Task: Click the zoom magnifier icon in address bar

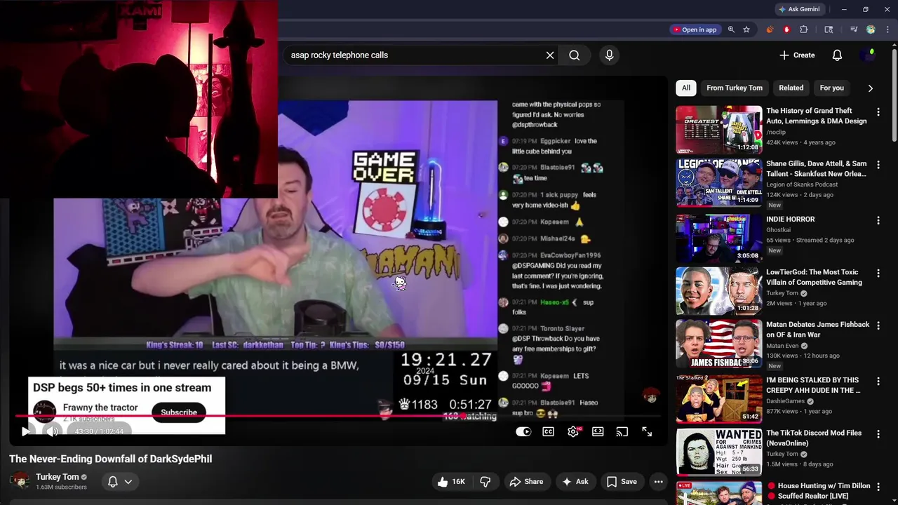Action: 731,29
